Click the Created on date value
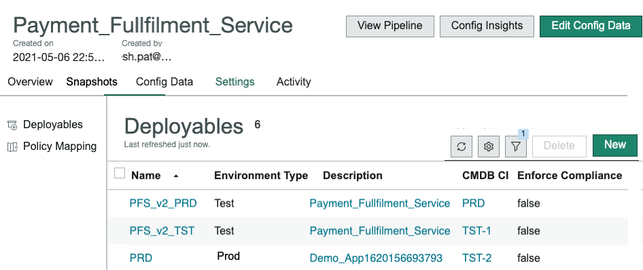Viewport: 643px width, 270px height. (x=58, y=57)
